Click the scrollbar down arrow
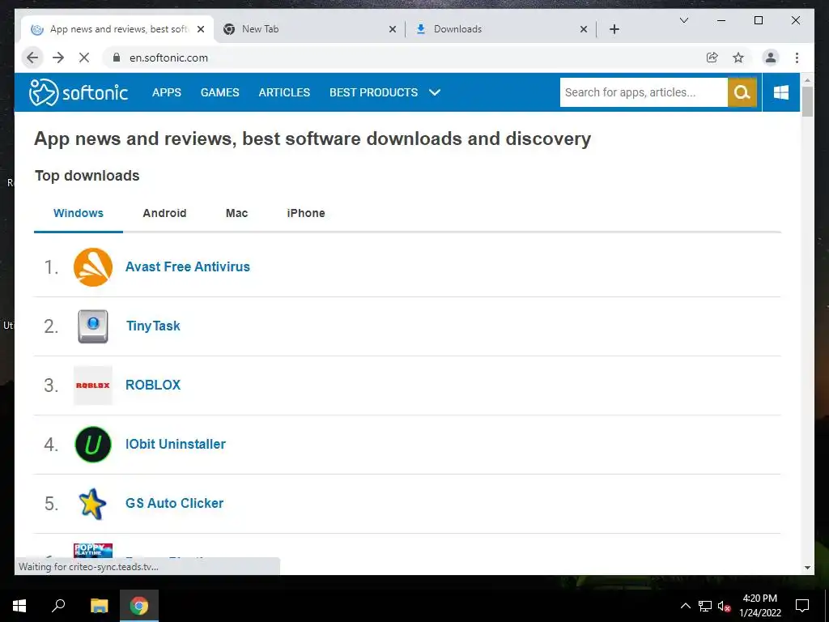Viewport: 829px width, 622px height. click(x=807, y=568)
